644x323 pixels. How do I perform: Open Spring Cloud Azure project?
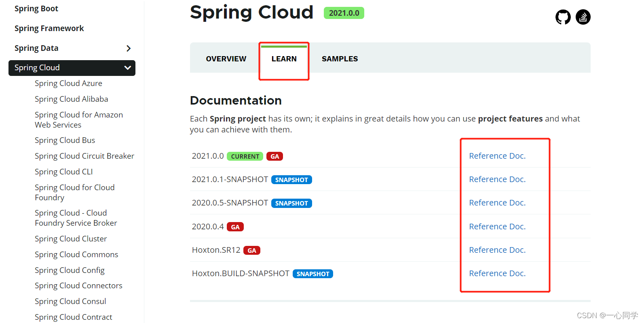(x=68, y=83)
